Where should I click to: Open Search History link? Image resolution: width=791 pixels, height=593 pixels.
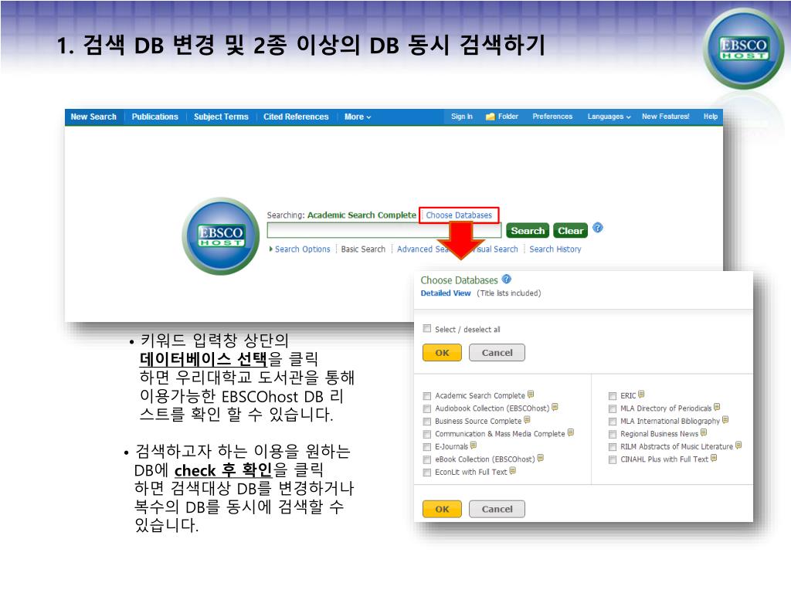[x=555, y=249]
